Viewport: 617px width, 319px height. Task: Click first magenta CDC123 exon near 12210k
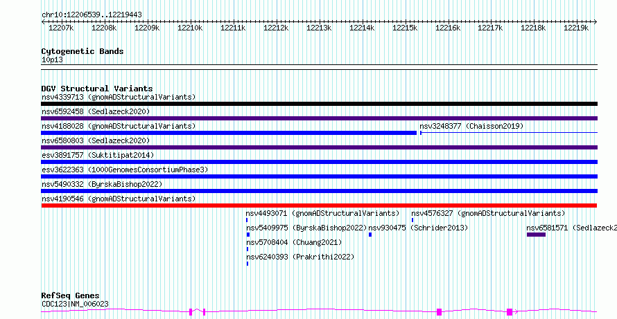tap(191, 312)
